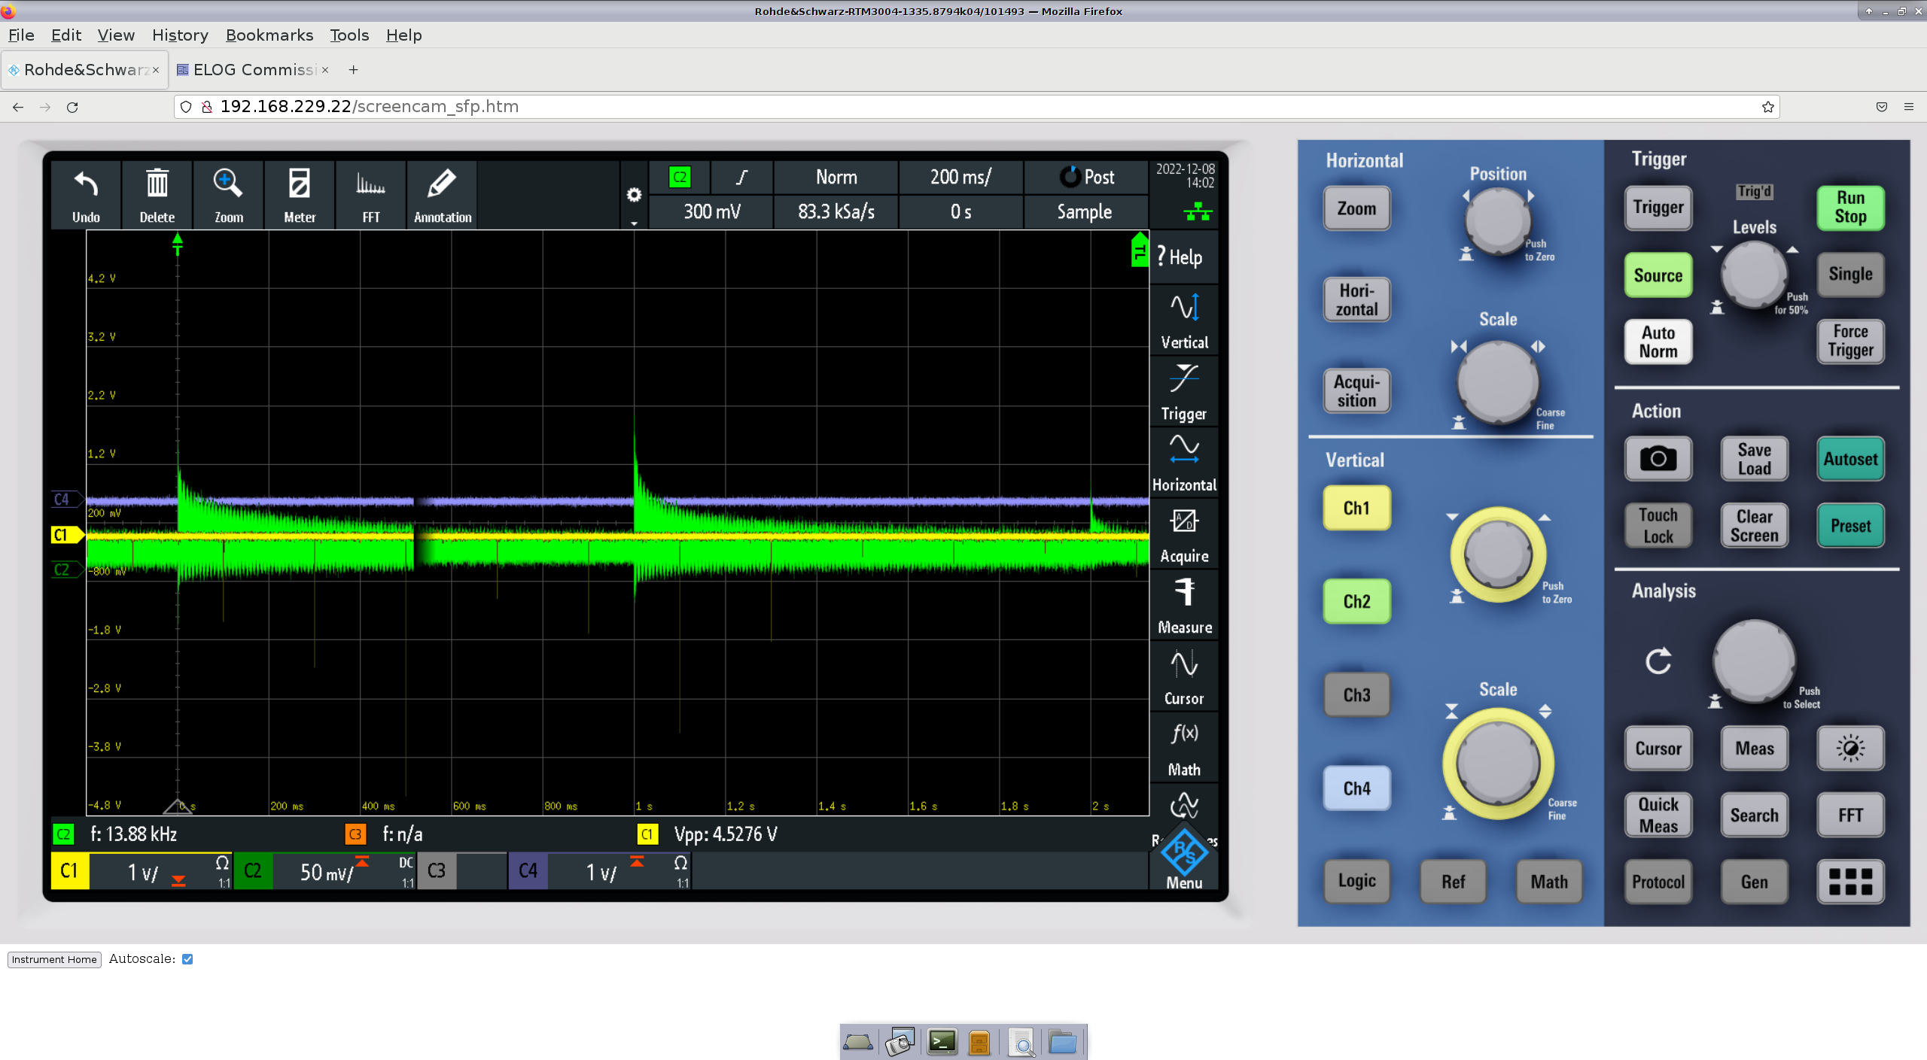This screenshot has height=1060, width=1927.
Task: Expand the toolbar settings gear dropdown
Action: click(634, 197)
